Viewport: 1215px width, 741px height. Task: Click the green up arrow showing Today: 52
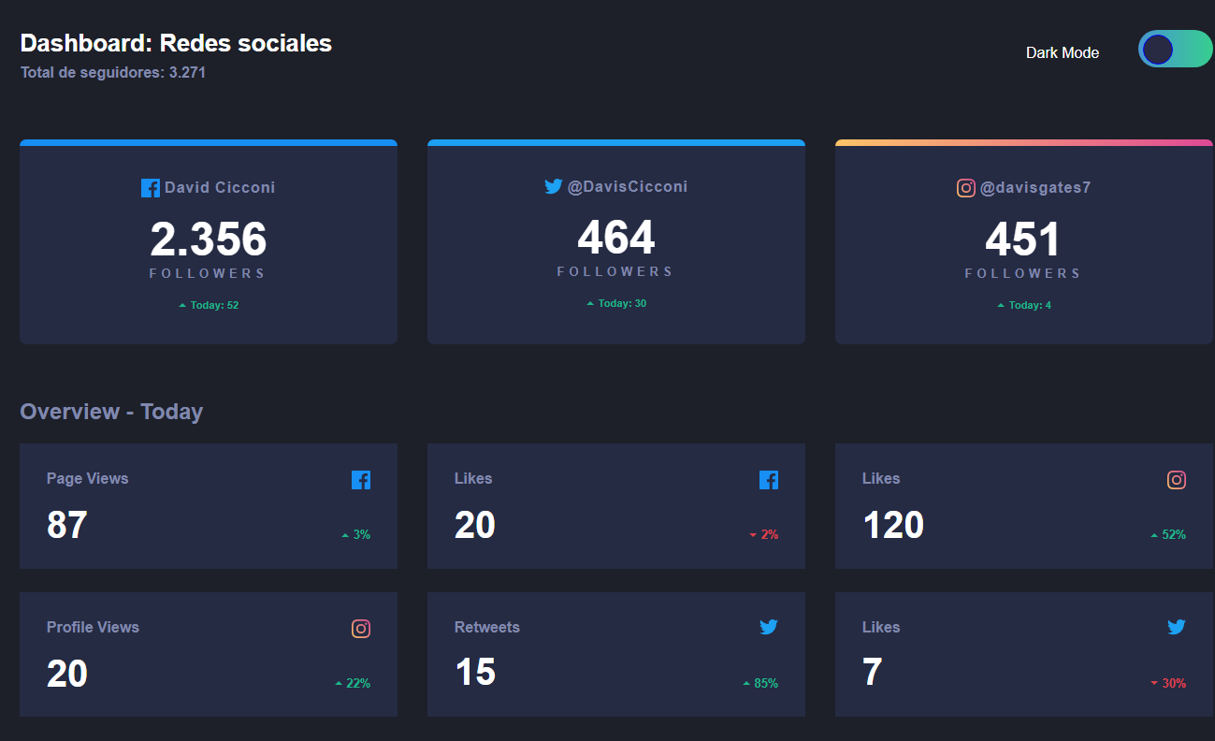(182, 304)
